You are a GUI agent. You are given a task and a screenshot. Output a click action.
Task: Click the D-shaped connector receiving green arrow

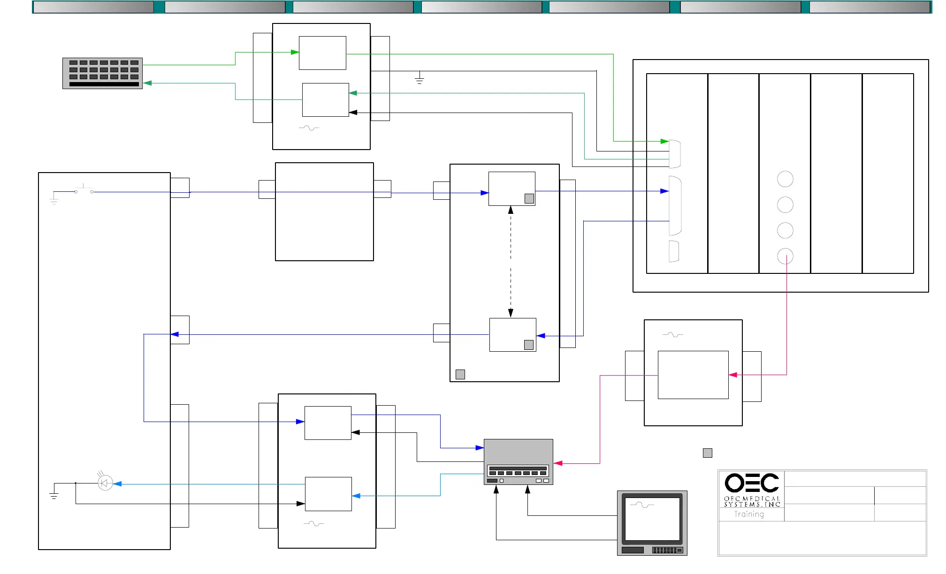pos(675,154)
